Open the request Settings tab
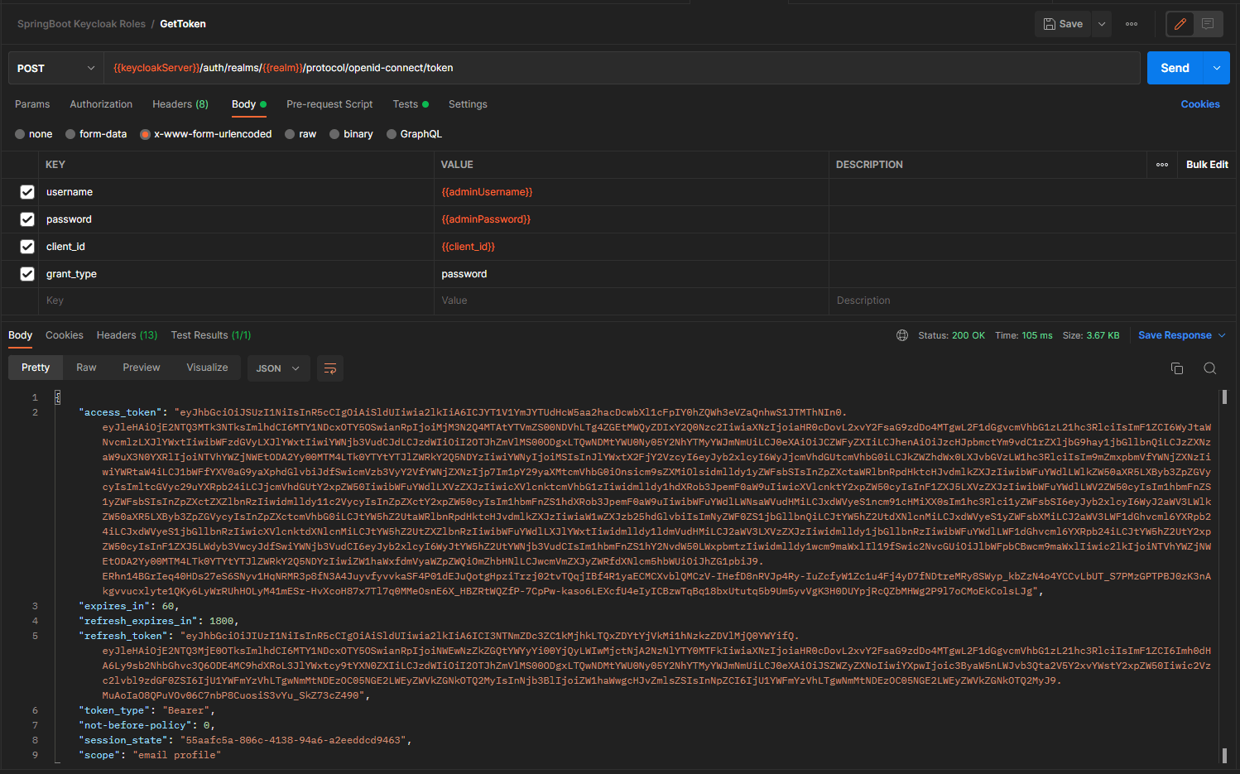The image size is (1240, 774). [x=468, y=104]
